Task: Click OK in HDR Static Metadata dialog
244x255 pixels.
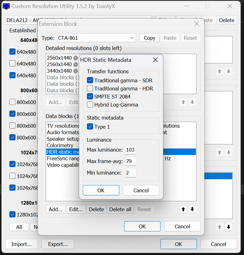Action: point(101,190)
